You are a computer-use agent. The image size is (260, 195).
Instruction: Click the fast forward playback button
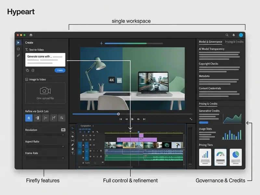[138, 119]
